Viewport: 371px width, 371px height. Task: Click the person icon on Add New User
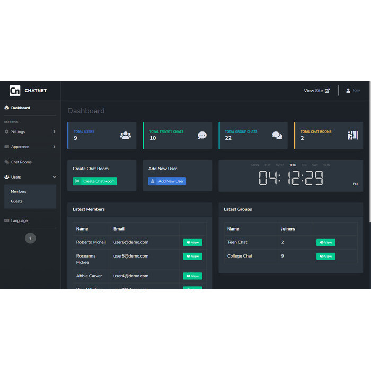point(153,181)
